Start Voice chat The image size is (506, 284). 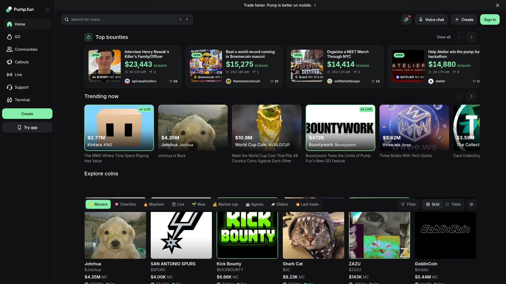pos(431,19)
